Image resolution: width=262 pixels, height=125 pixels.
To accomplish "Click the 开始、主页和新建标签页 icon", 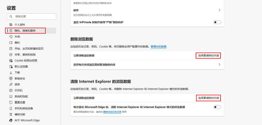I will pyautogui.click(x=11, y=49).
